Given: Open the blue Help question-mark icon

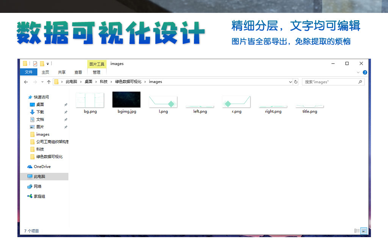Looking at the screenshot, I should pyautogui.click(x=365, y=72).
